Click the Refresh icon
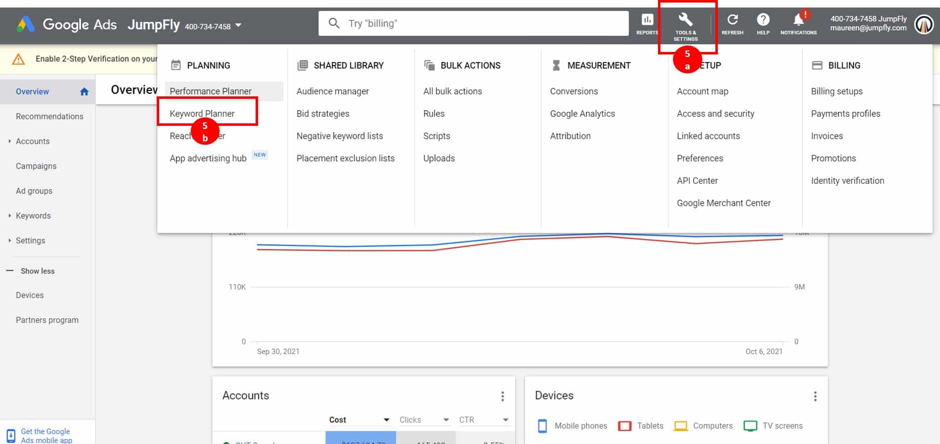Screen dimensions: 940x444 point(732,20)
